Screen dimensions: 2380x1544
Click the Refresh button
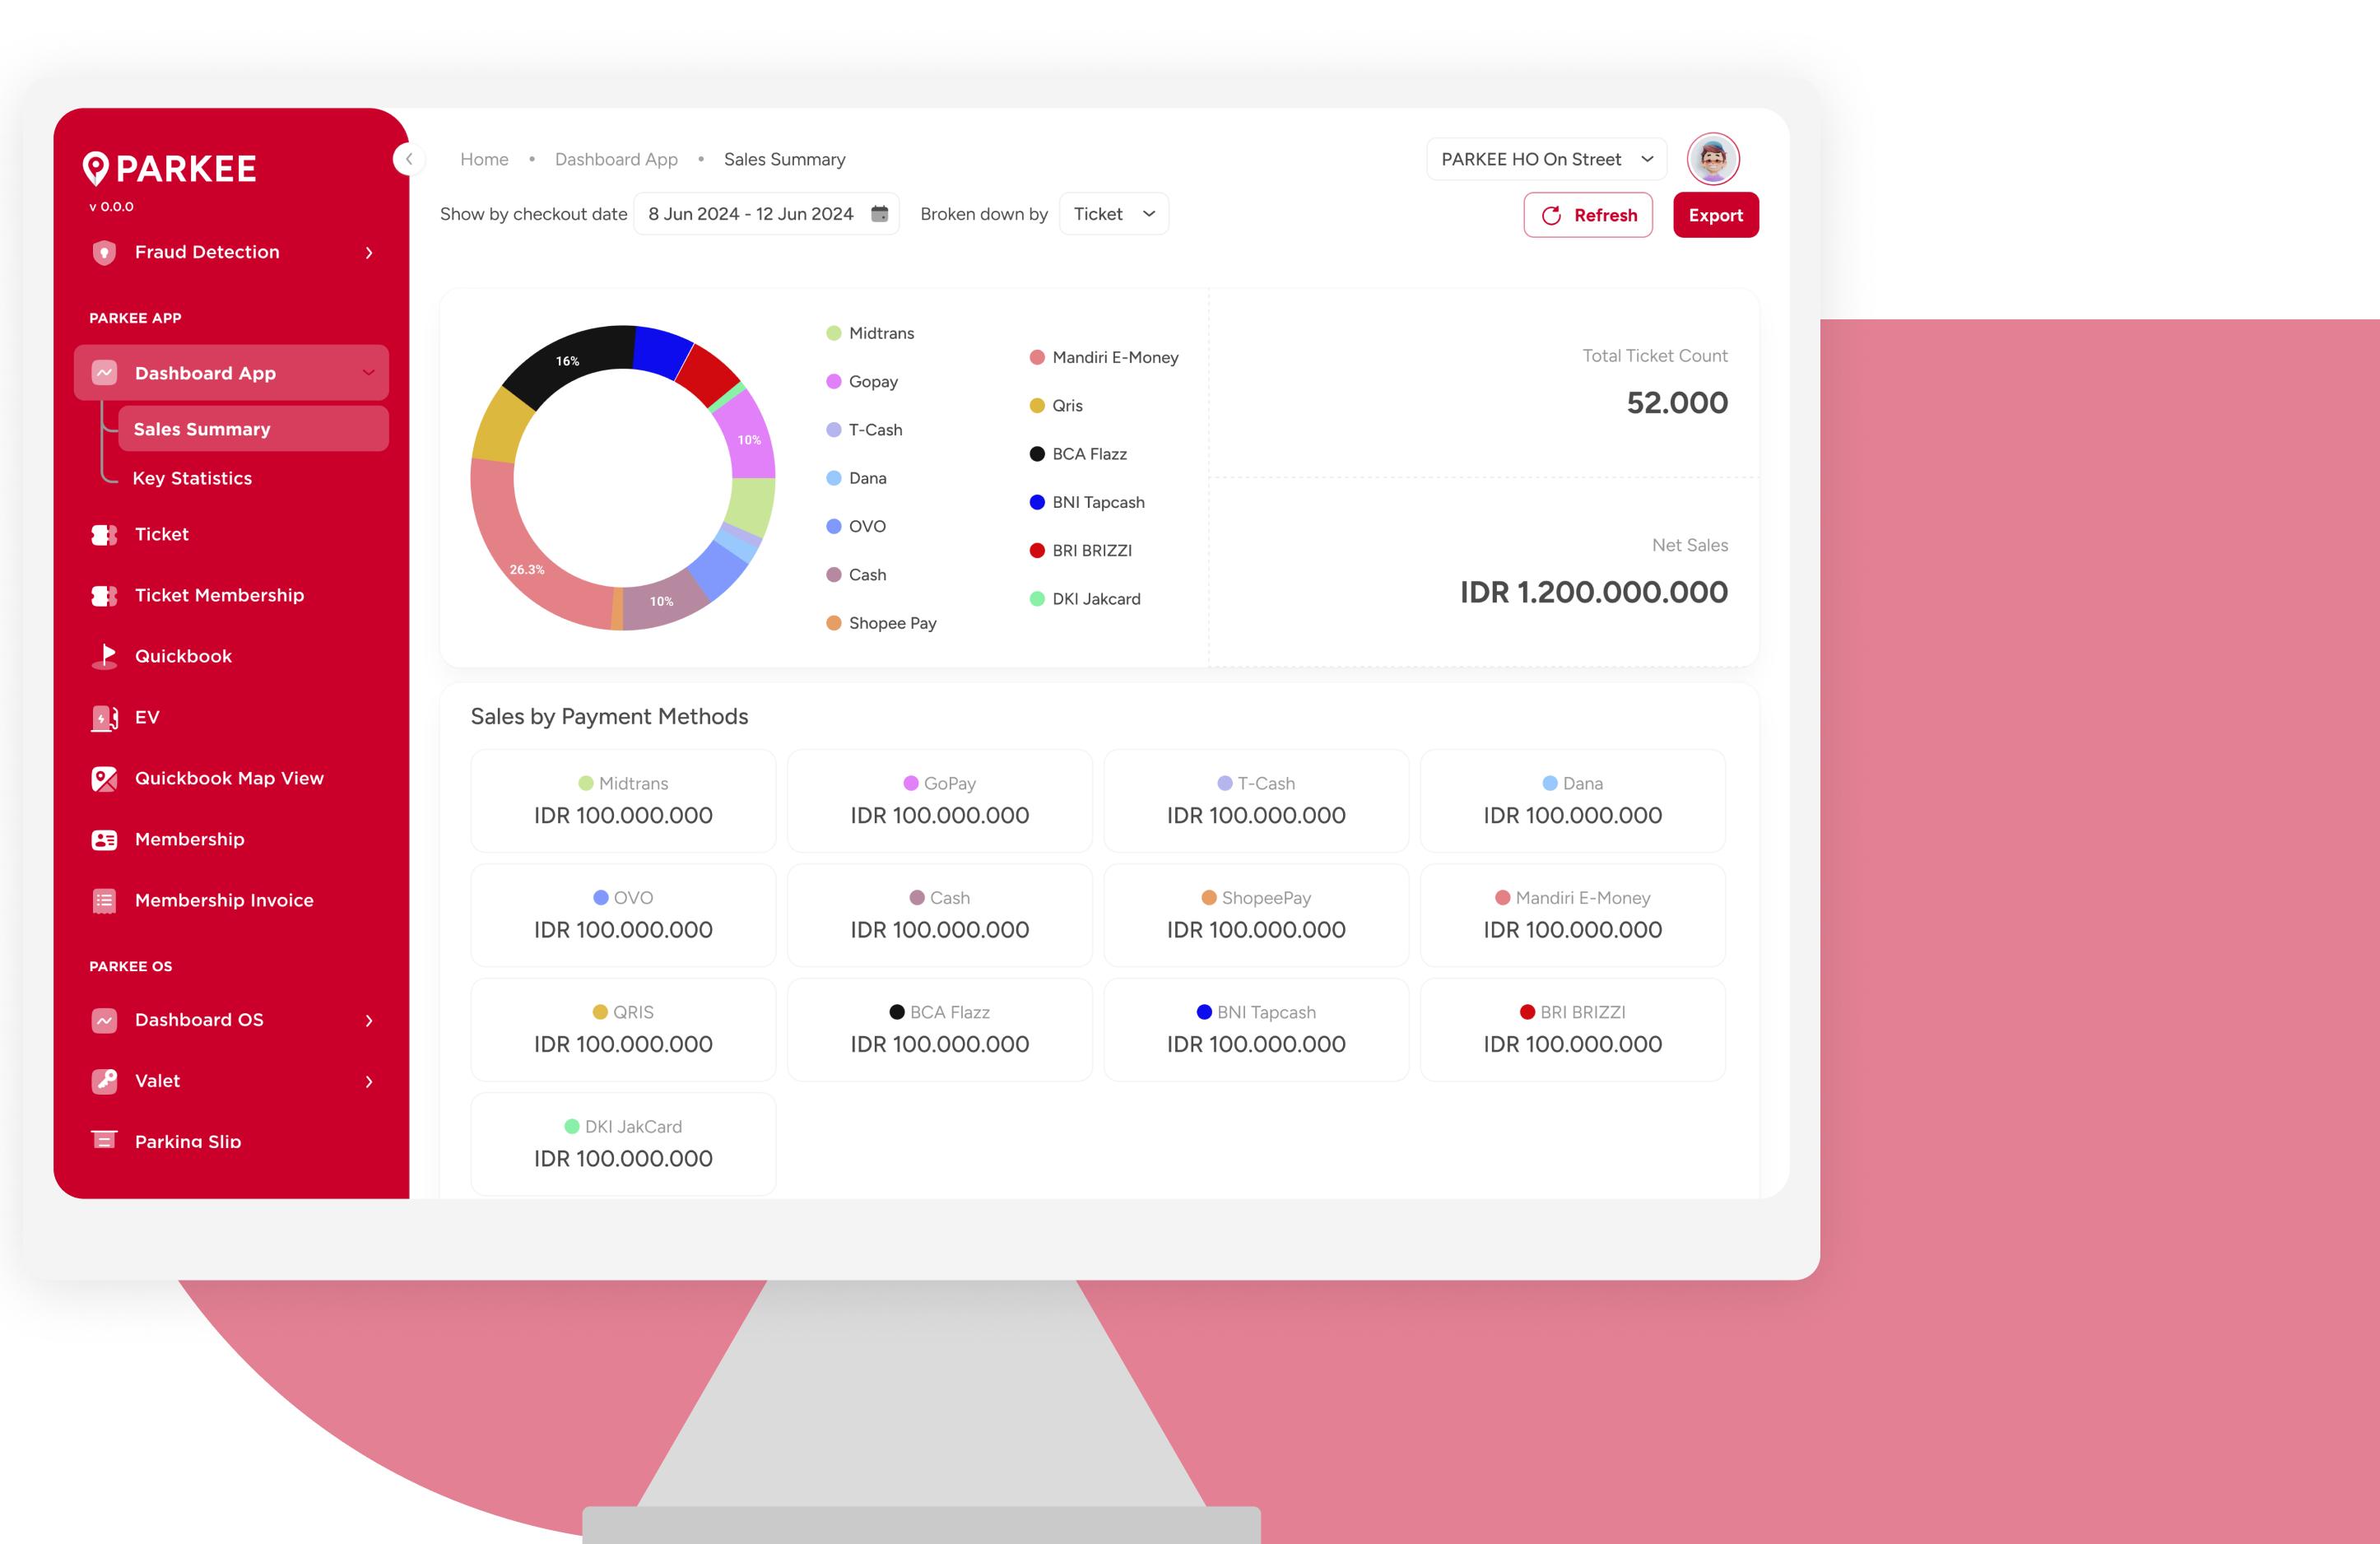1587,215
